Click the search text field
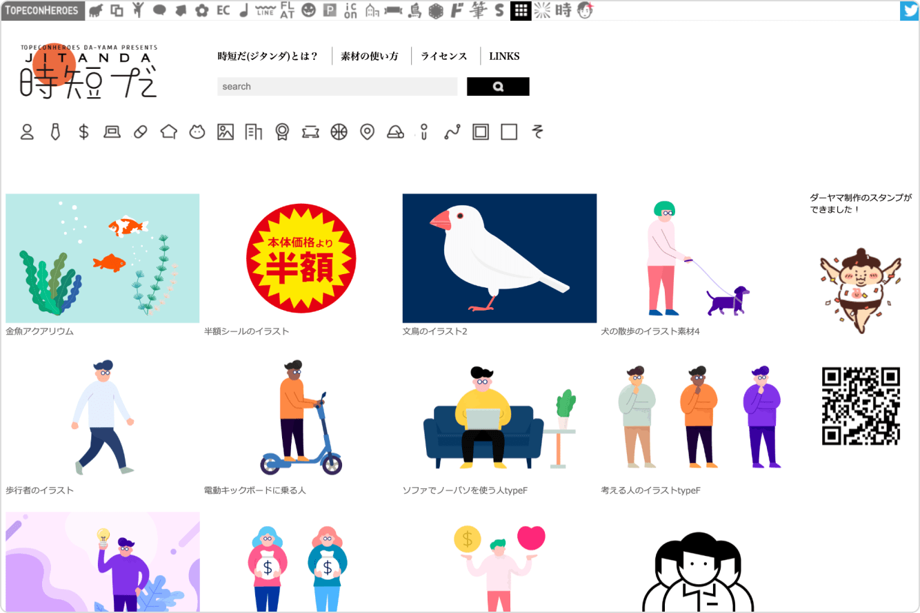This screenshot has height=613, width=920. 337,87
